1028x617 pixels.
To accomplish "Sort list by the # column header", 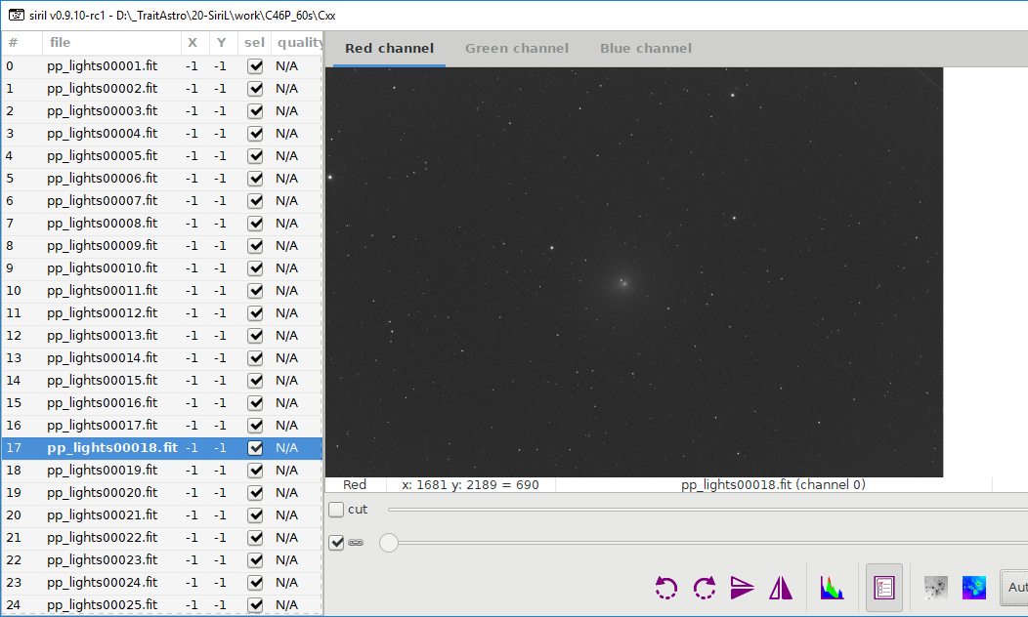I will [x=21, y=43].
